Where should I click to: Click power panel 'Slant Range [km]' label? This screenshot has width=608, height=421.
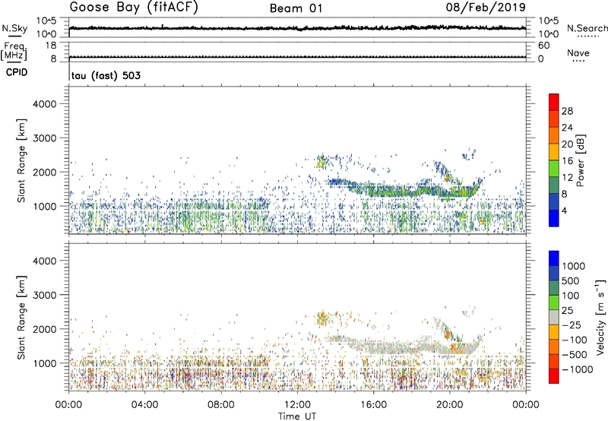point(21,160)
